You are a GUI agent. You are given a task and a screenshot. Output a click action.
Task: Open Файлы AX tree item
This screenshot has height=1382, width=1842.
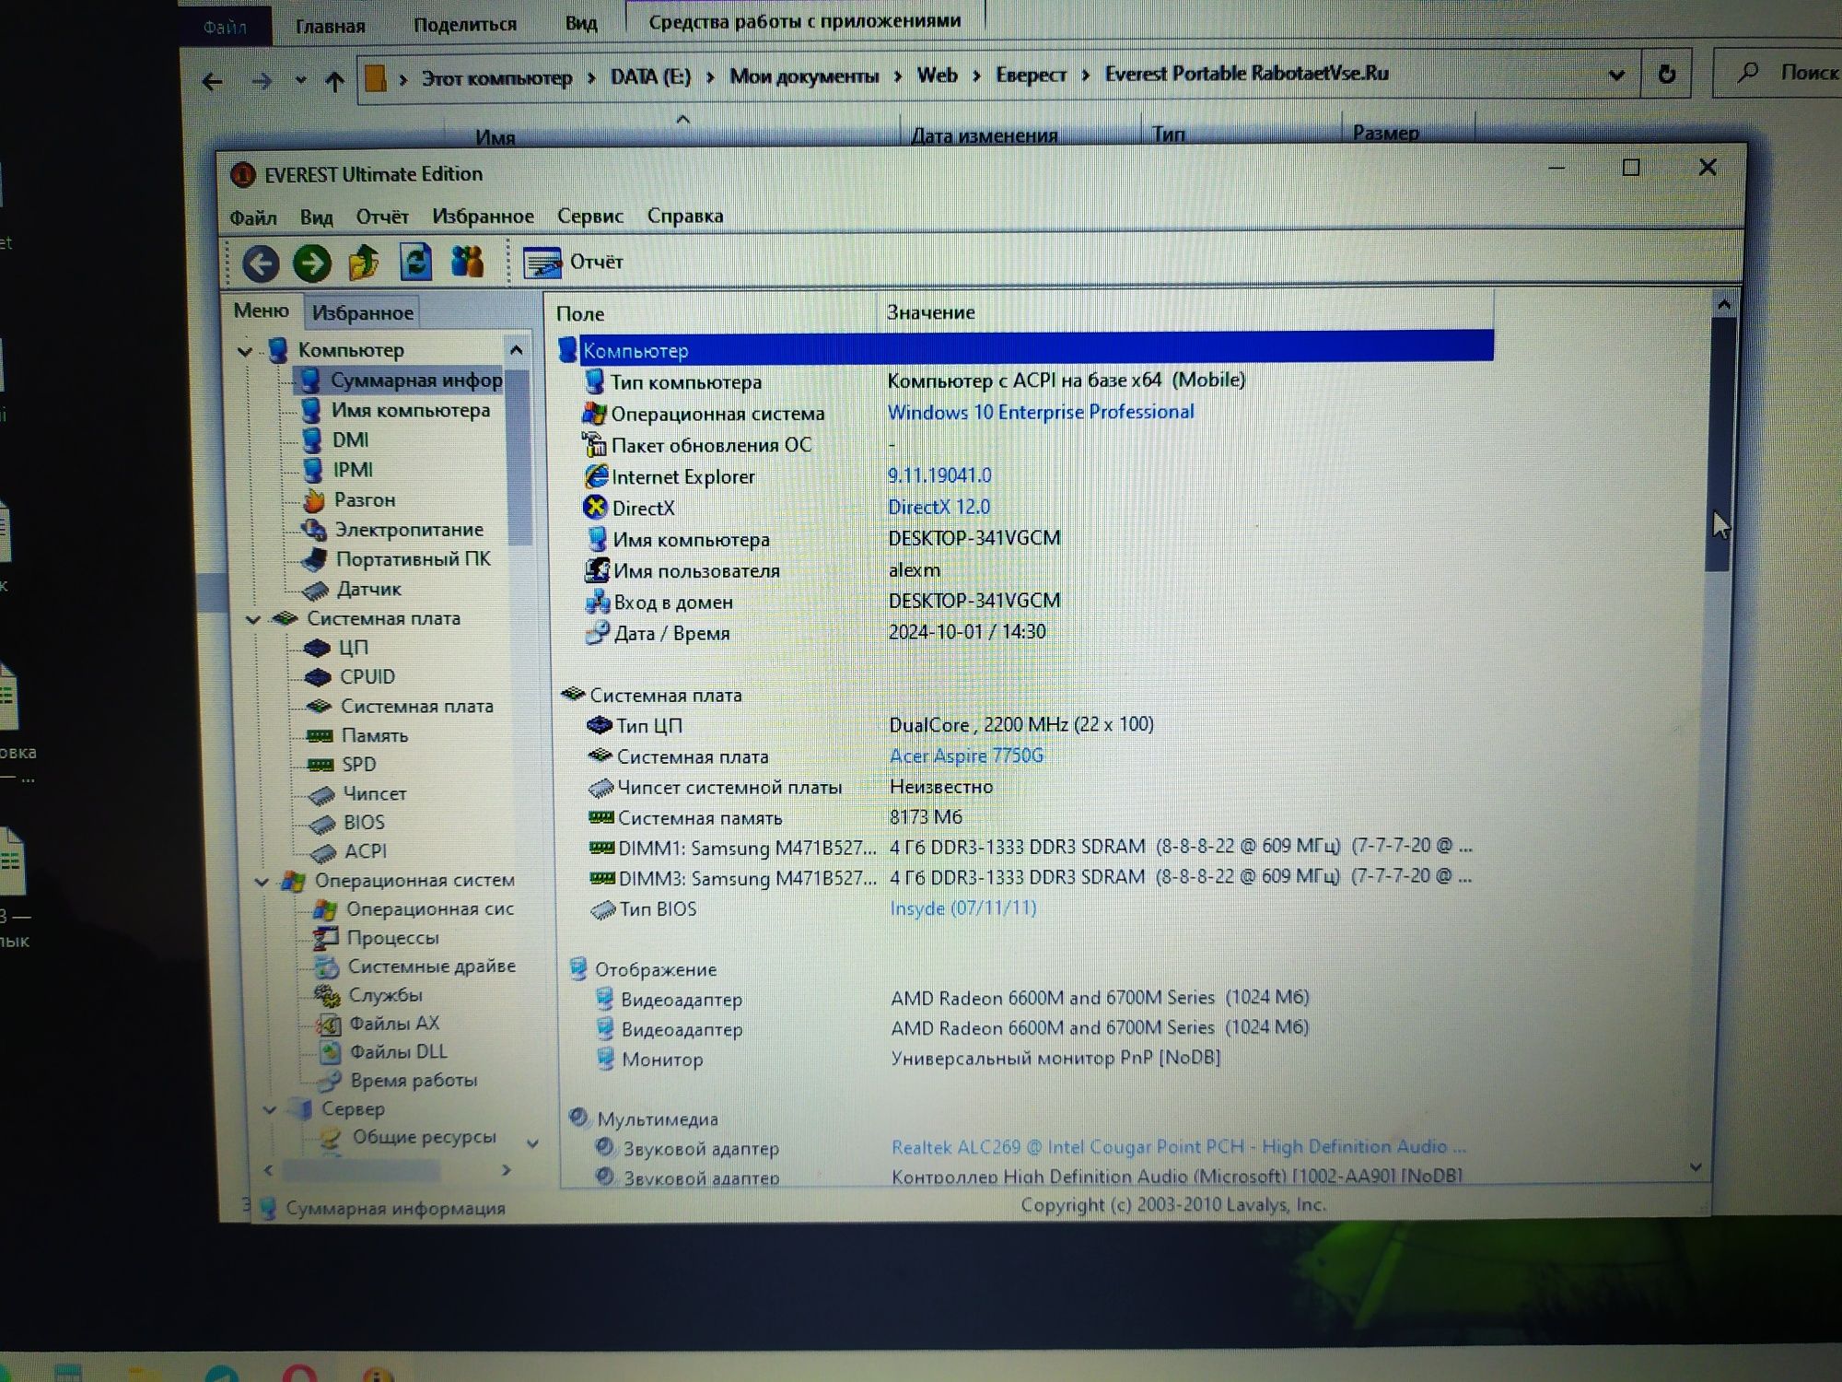(394, 1024)
